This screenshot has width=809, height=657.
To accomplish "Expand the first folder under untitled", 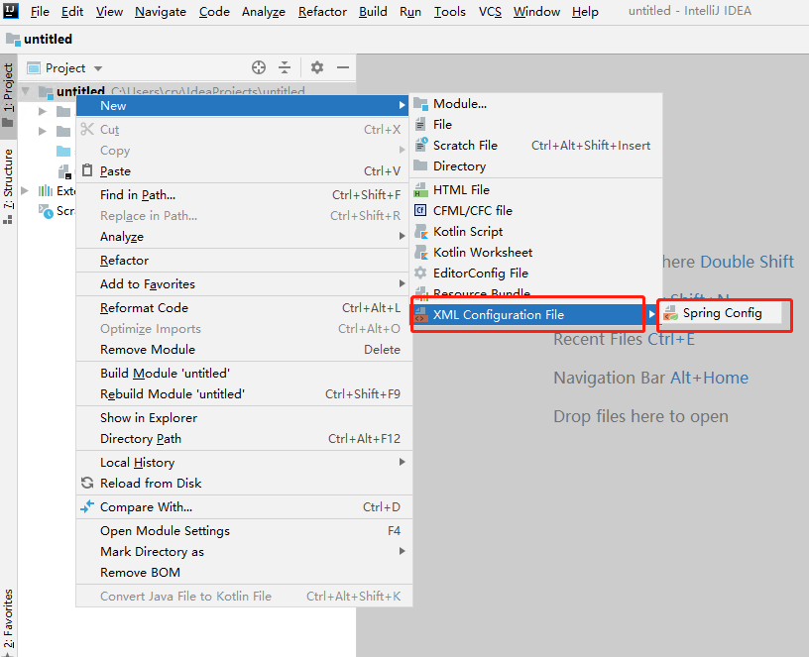I will point(43,111).
